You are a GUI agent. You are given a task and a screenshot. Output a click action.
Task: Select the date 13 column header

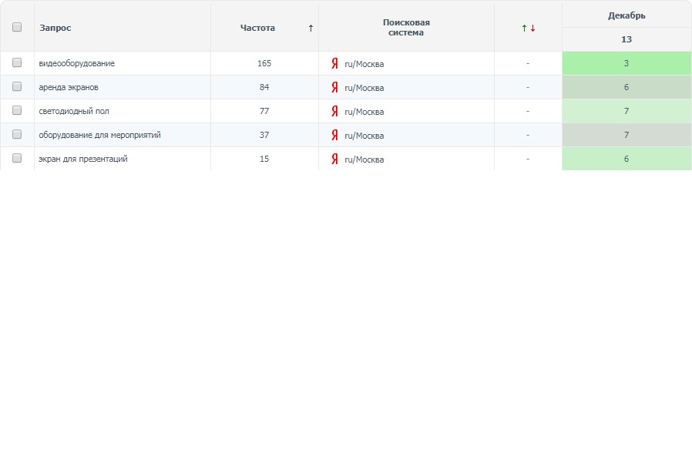[626, 39]
